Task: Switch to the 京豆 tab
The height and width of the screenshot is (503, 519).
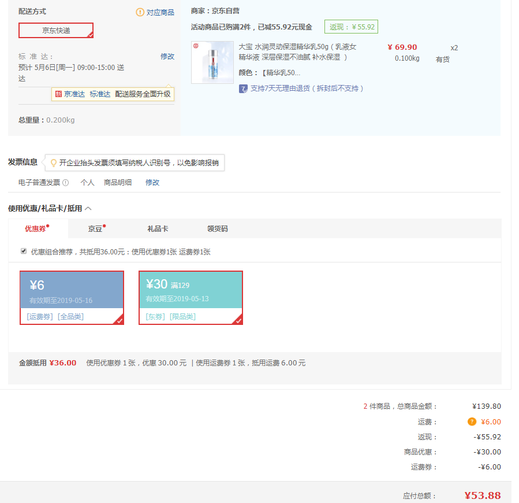Action: [95, 229]
